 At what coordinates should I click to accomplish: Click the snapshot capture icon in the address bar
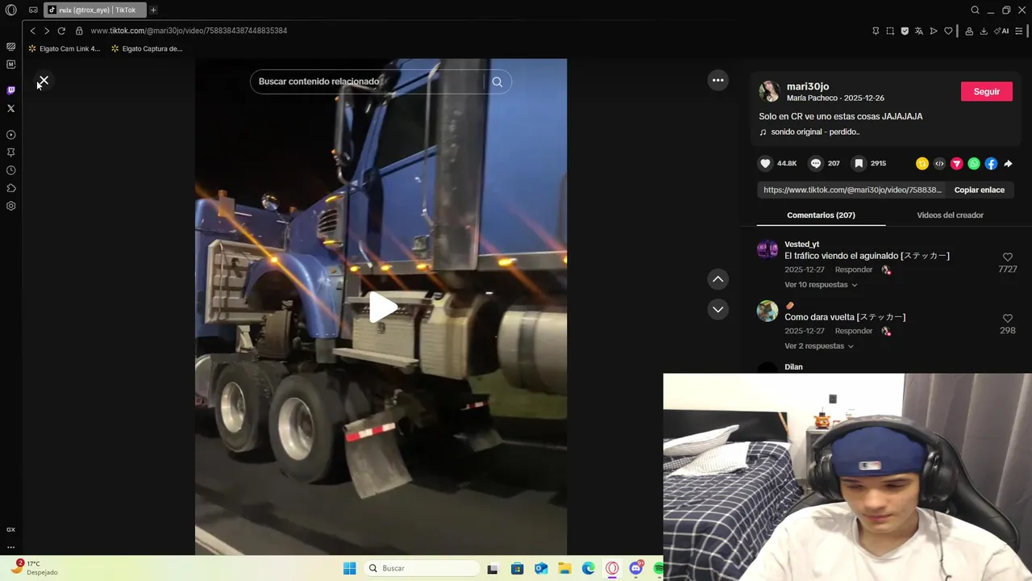coord(890,31)
